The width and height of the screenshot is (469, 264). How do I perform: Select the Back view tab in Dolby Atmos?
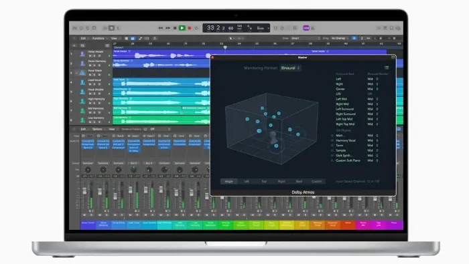point(299,181)
